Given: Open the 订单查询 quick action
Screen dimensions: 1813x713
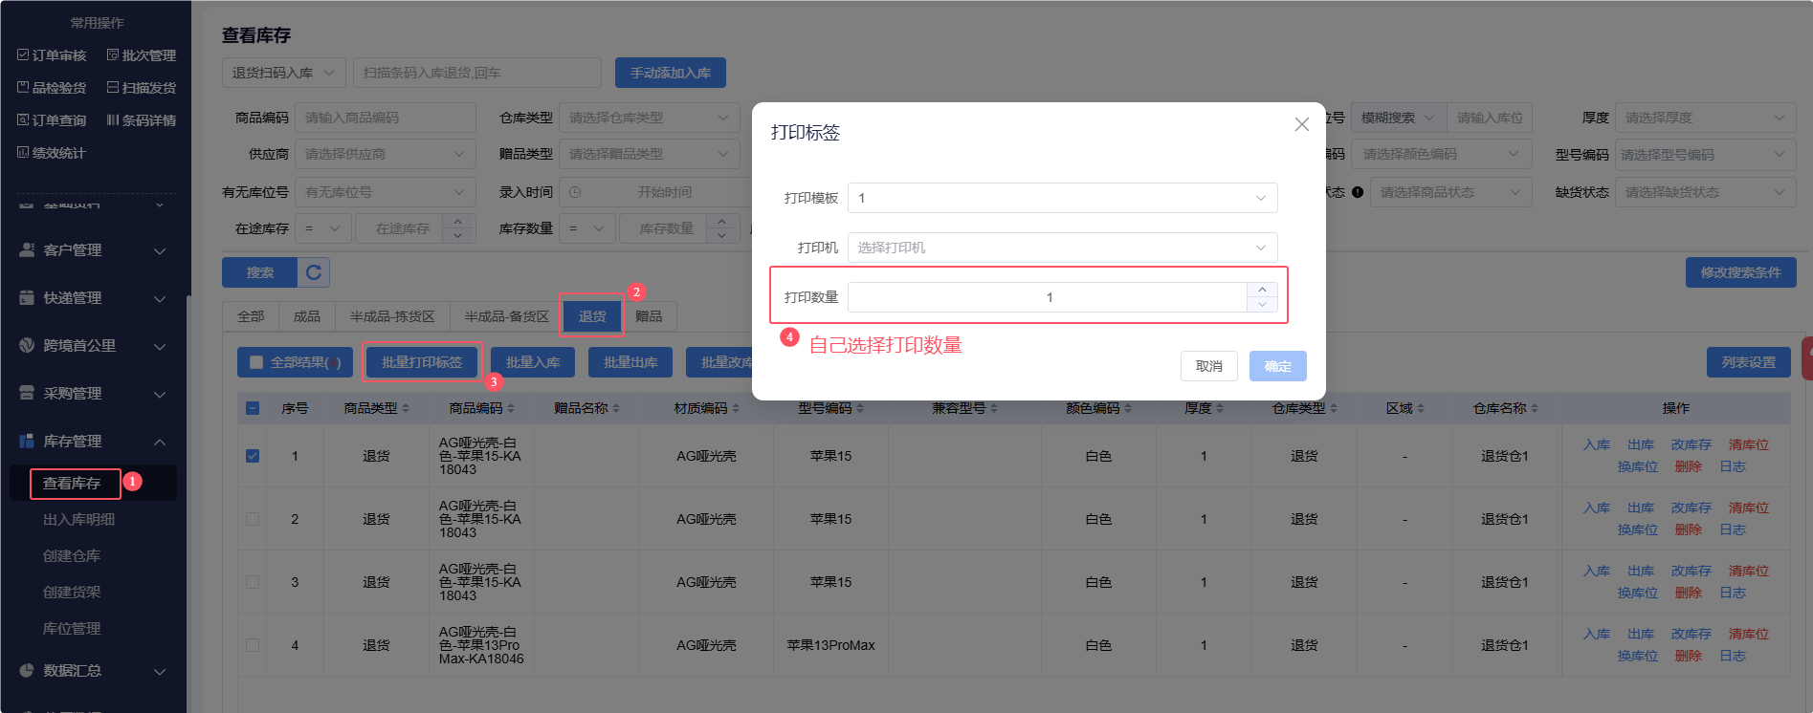Looking at the screenshot, I should point(52,120).
